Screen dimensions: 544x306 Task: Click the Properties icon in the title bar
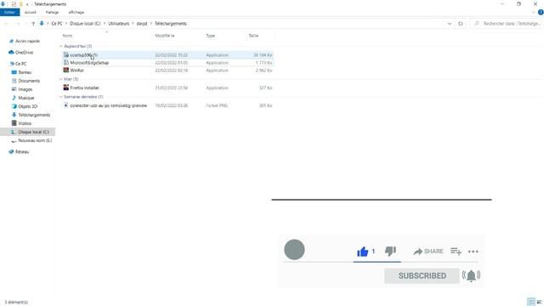click(x=14, y=4)
